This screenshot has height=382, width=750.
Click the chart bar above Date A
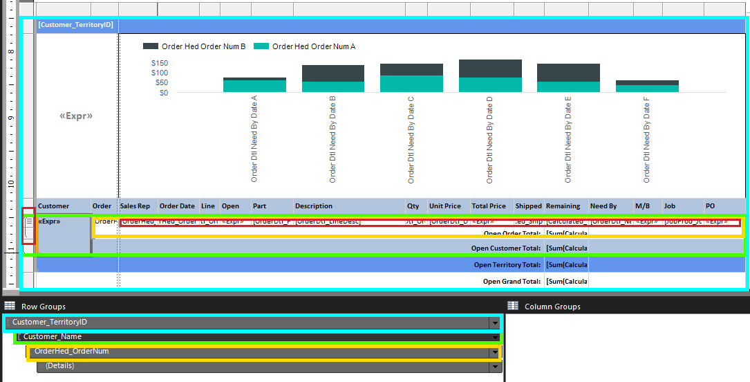coord(254,84)
